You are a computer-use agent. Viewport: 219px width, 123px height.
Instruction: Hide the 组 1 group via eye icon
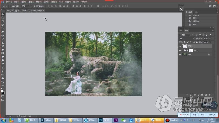pos(180,50)
